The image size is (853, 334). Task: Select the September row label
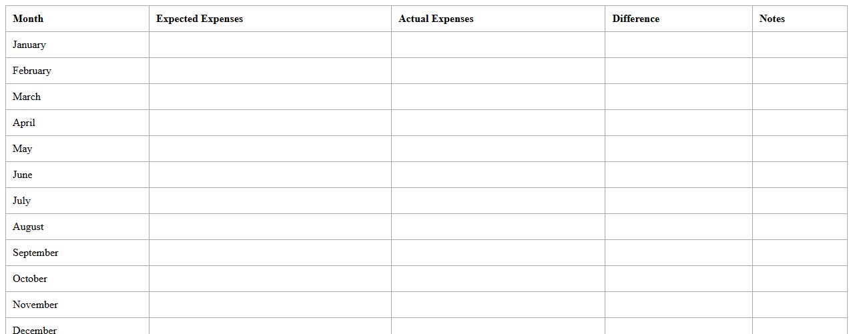click(x=35, y=253)
